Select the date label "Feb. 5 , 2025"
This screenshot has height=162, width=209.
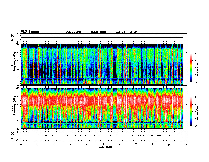[74, 32]
